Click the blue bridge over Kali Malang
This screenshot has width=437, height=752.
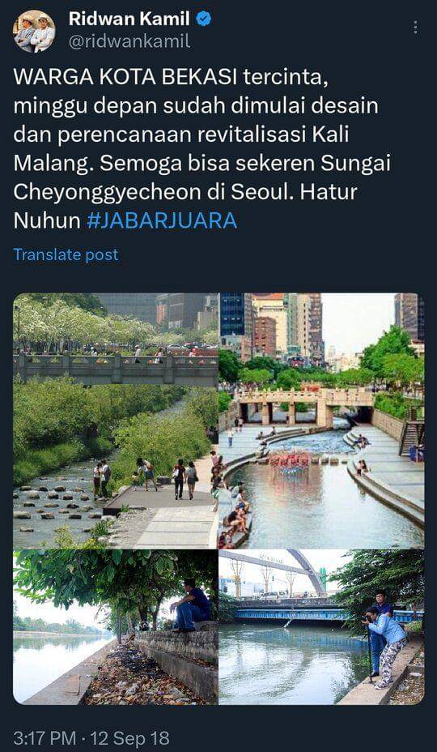[x=290, y=613]
